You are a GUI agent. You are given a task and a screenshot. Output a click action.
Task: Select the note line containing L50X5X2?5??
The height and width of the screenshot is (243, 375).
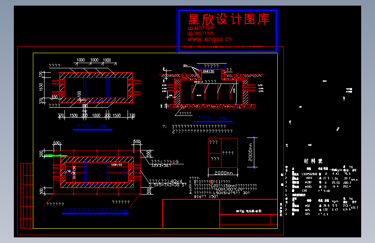click(x=219, y=193)
